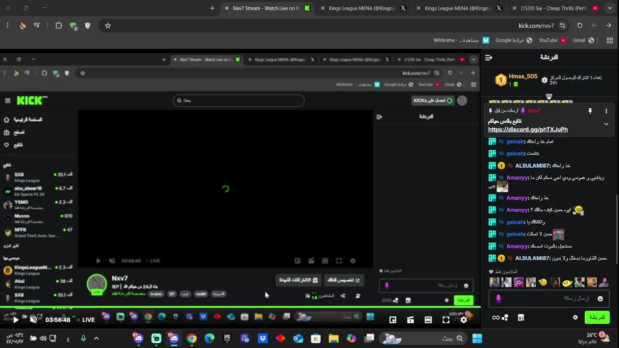The image size is (619, 348).
Task: Open the apps grid in bookmarks bar
Action: pyautogui.click(x=609, y=41)
